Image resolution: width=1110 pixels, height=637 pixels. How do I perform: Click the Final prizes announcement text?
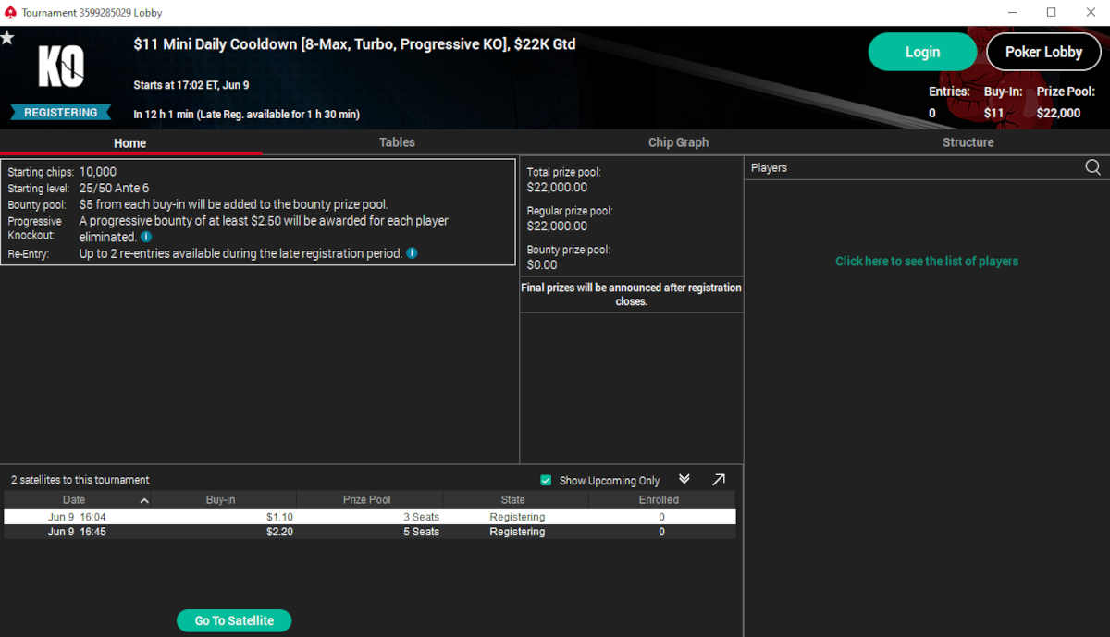tap(631, 294)
